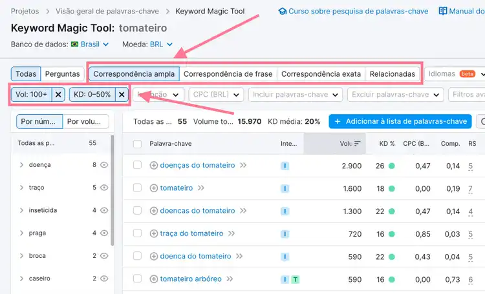Add tomateiro keyword via plus icon
The height and width of the screenshot is (294, 485).
coord(154,188)
